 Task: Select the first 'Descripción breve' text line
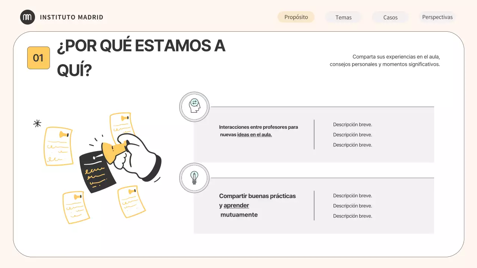coord(353,124)
